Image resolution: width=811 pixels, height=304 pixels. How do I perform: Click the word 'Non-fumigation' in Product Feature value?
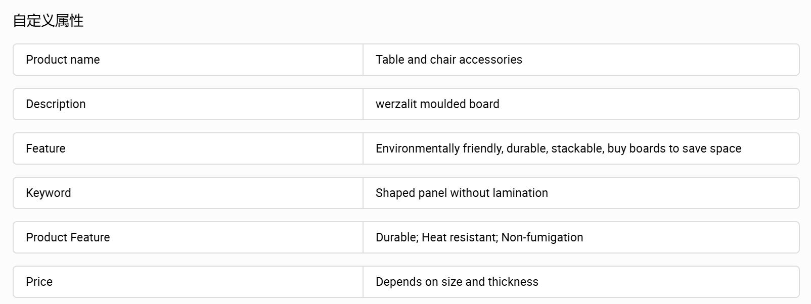542,237
